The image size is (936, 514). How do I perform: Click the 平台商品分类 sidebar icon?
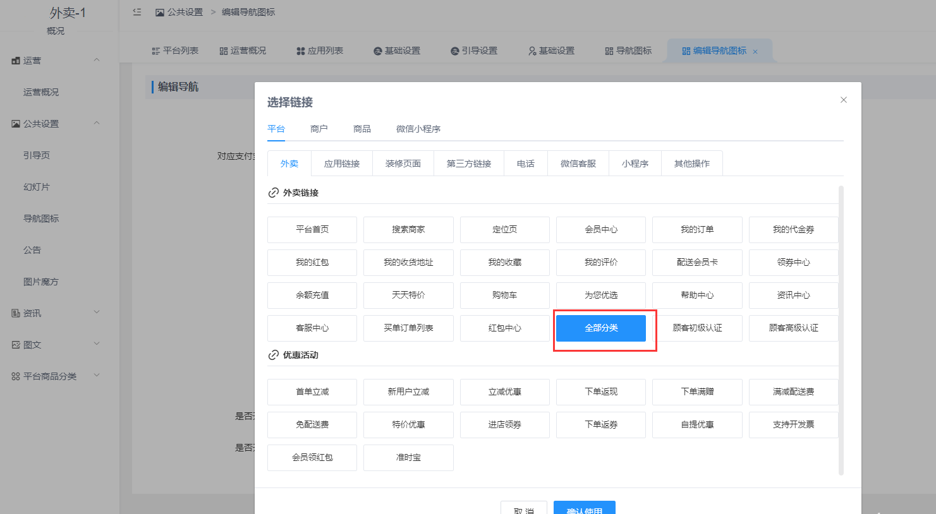pyautogui.click(x=16, y=376)
